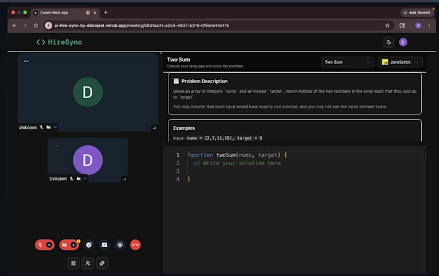Image resolution: width=439 pixels, height=276 pixels.
Task: Open the small video tile's three-dot menu
Action: (x=56, y=146)
